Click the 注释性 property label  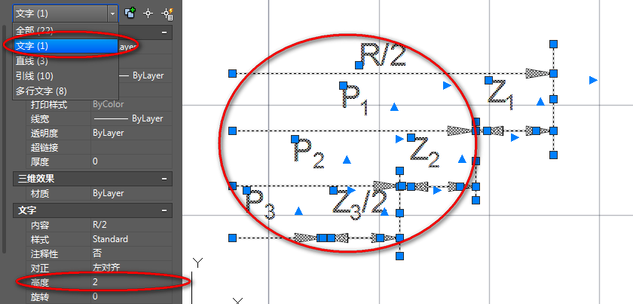pyautogui.click(x=44, y=254)
